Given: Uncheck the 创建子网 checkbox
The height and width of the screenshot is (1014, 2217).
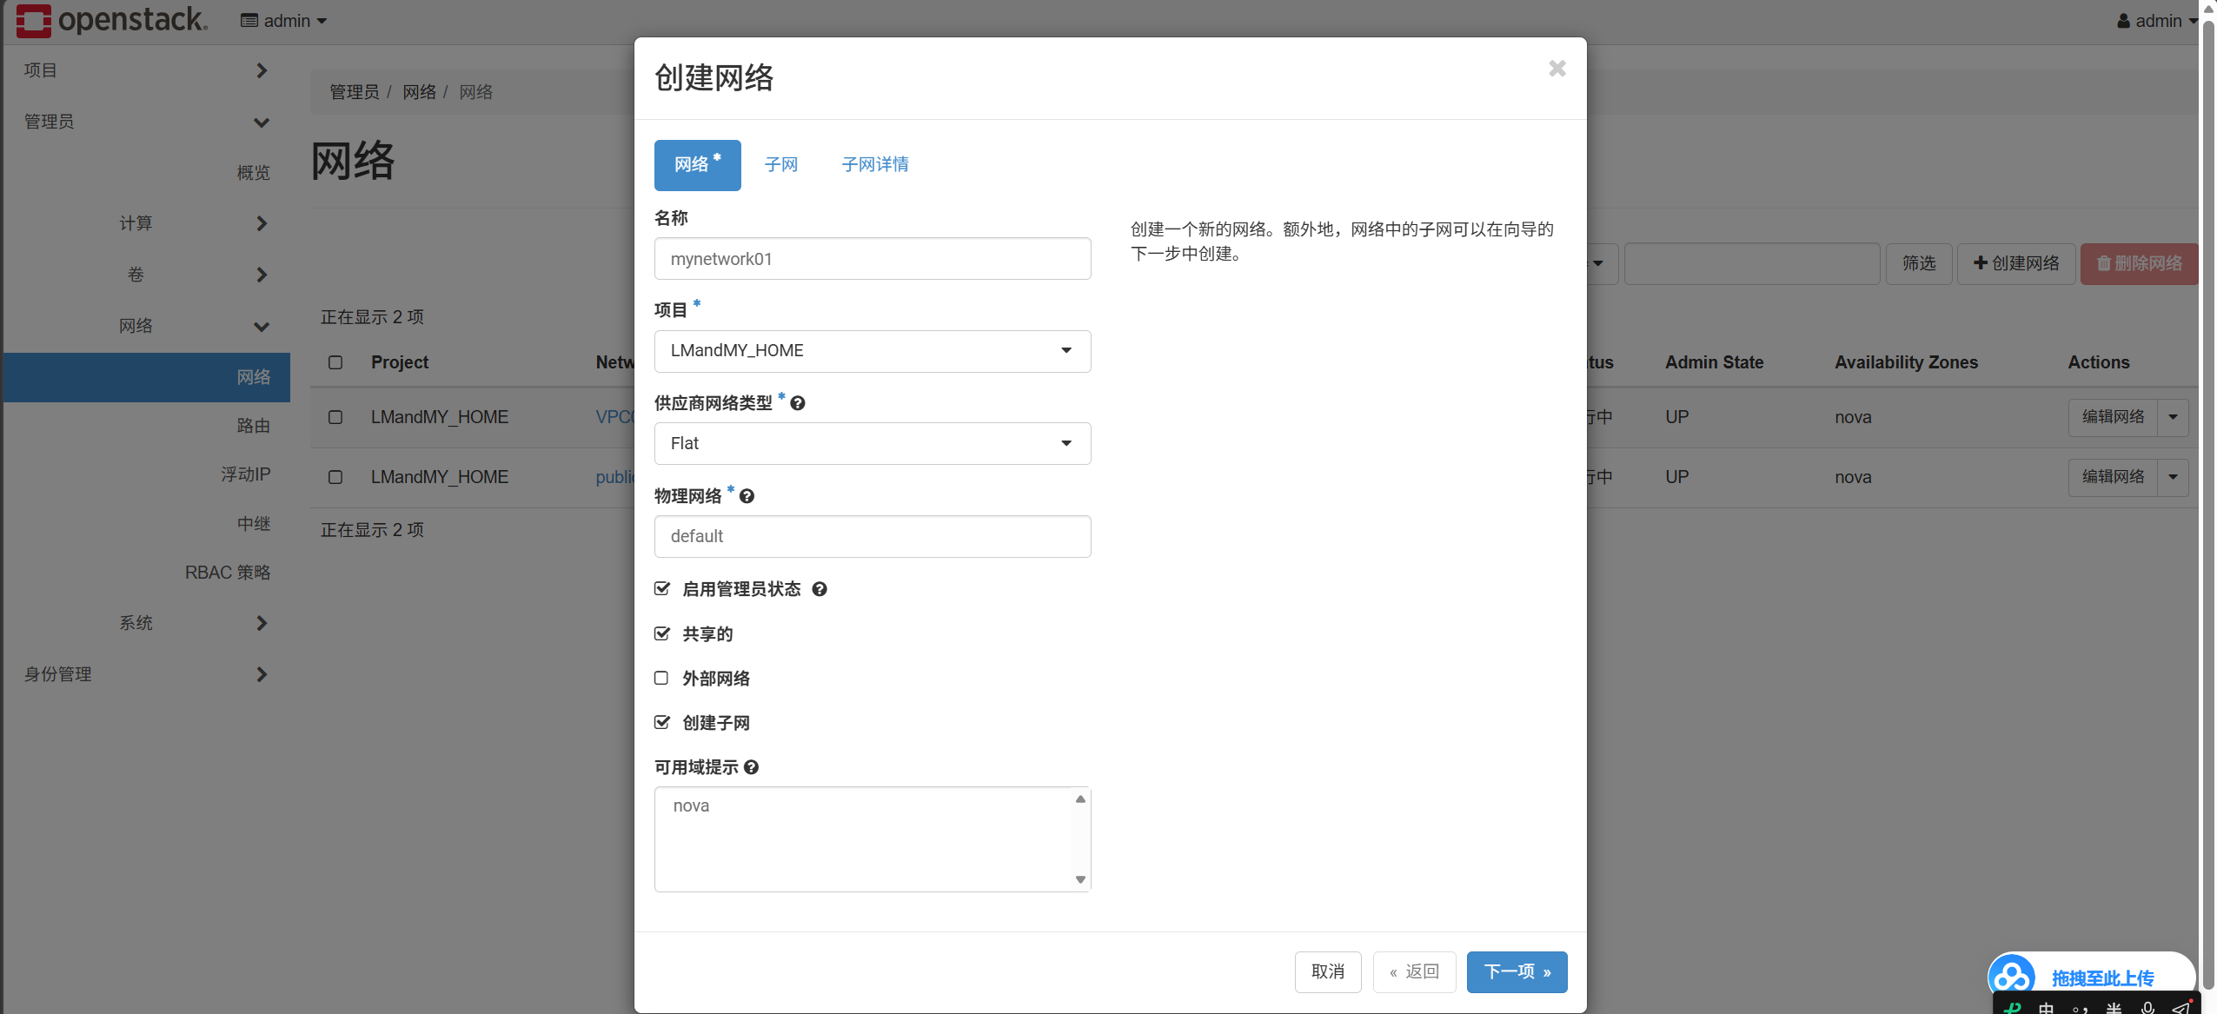Looking at the screenshot, I should 662,722.
